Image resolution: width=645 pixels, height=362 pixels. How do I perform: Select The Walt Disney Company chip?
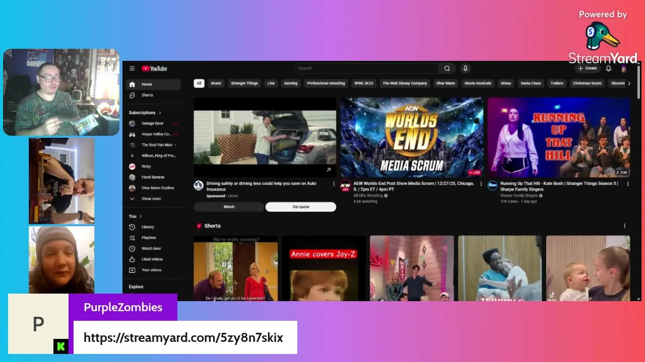coord(405,83)
